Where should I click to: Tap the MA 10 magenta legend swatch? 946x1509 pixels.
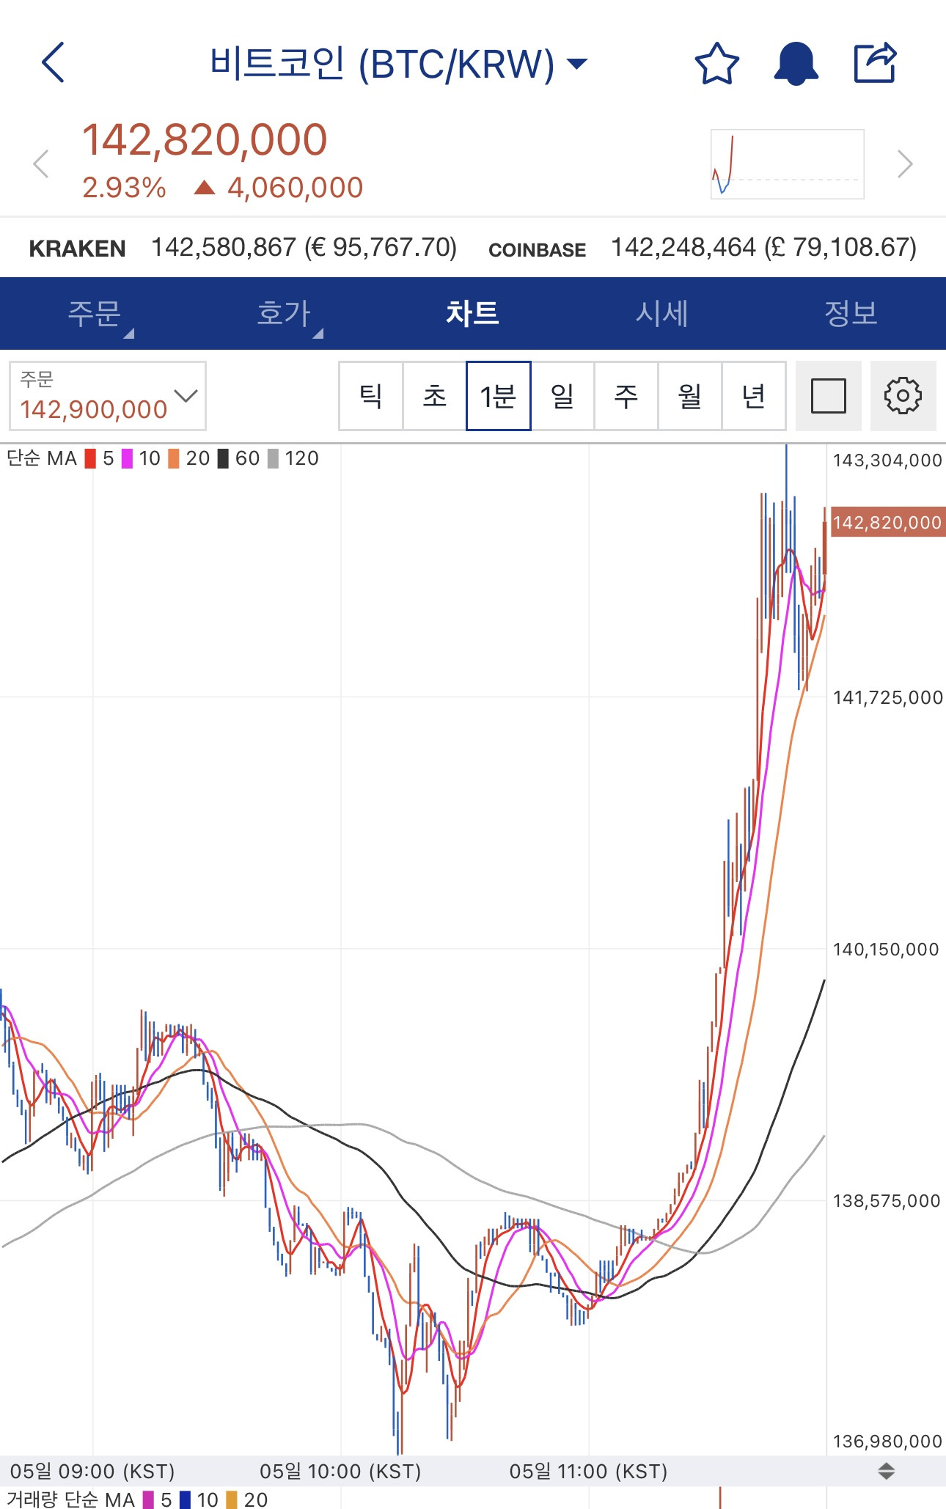[127, 459]
